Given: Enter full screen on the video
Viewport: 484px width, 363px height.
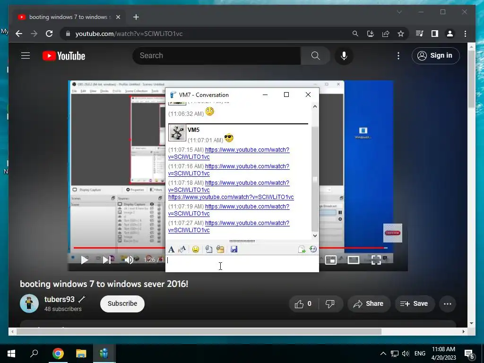Looking at the screenshot, I should tap(376, 260).
